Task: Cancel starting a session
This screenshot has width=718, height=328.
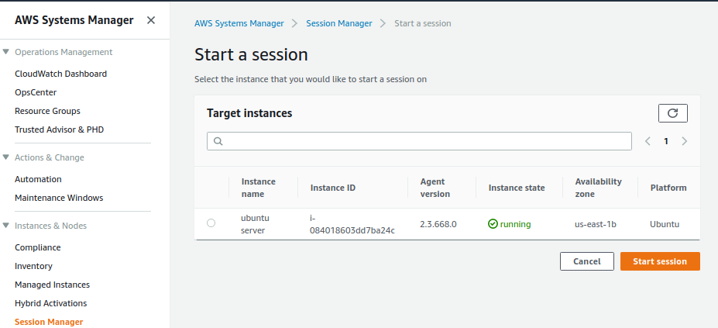Action: (x=586, y=261)
